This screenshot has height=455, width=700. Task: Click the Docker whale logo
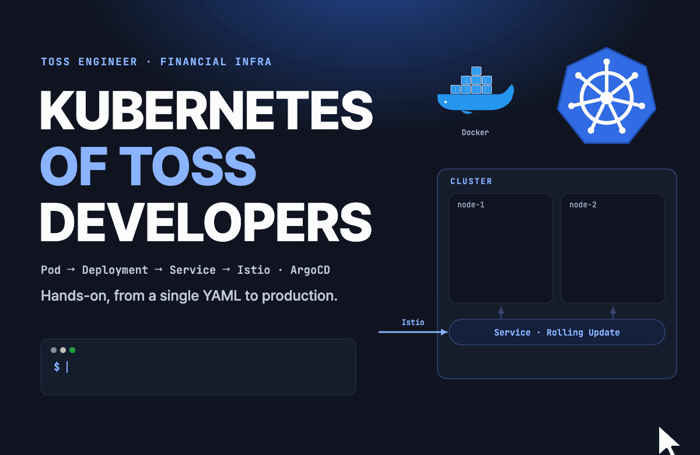[x=475, y=90]
